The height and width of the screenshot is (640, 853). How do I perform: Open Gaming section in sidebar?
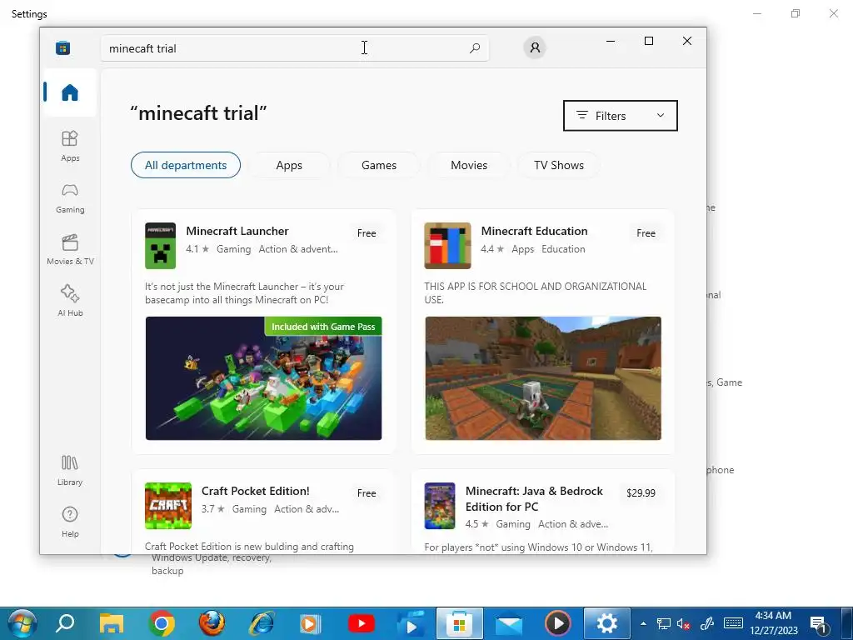pos(70,198)
